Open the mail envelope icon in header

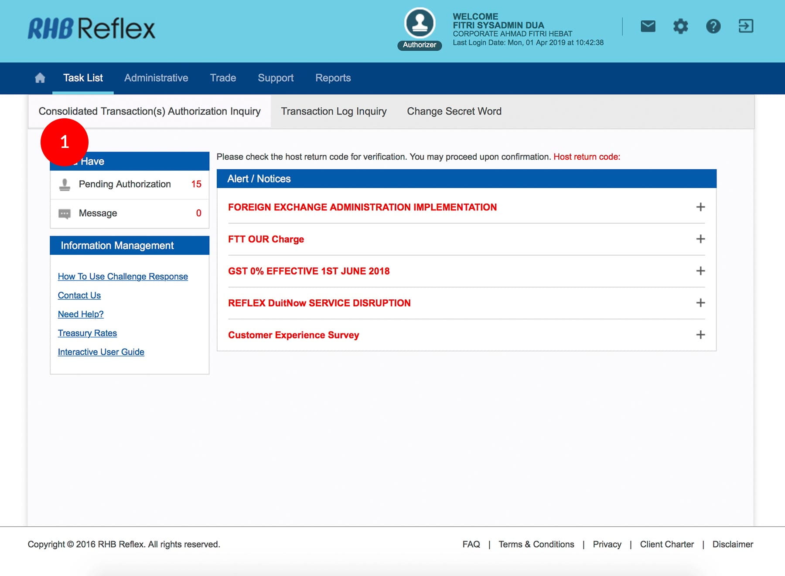coord(648,26)
